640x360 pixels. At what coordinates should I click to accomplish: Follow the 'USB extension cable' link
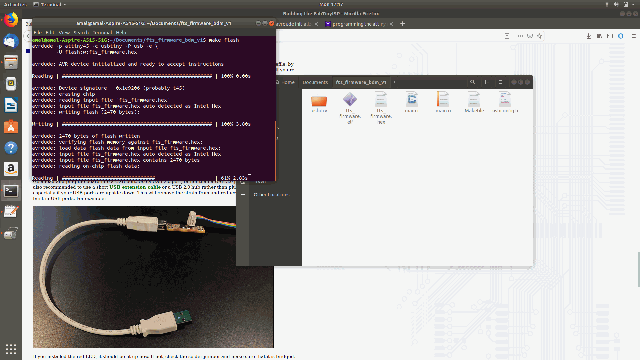(x=135, y=187)
